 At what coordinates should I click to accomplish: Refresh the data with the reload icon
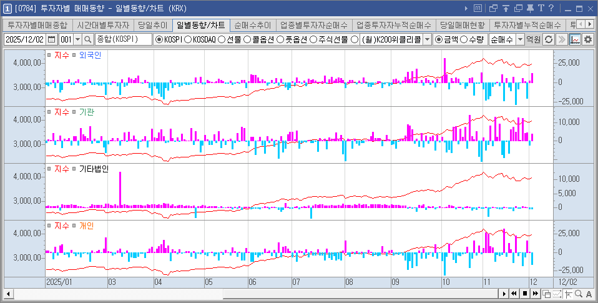[549, 39]
